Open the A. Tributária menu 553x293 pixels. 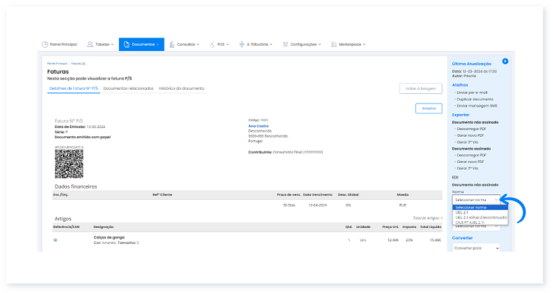256,44
